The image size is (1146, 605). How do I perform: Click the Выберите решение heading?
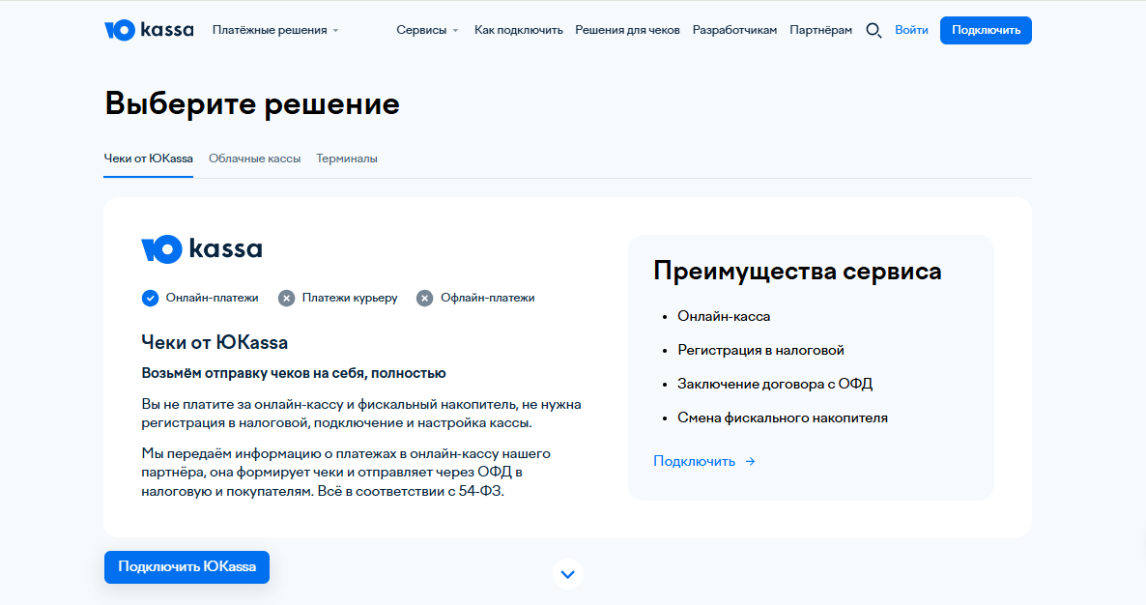(252, 103)
